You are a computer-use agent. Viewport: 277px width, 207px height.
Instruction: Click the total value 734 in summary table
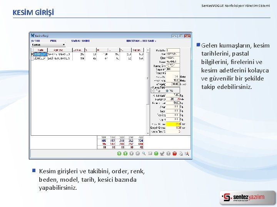141,141
